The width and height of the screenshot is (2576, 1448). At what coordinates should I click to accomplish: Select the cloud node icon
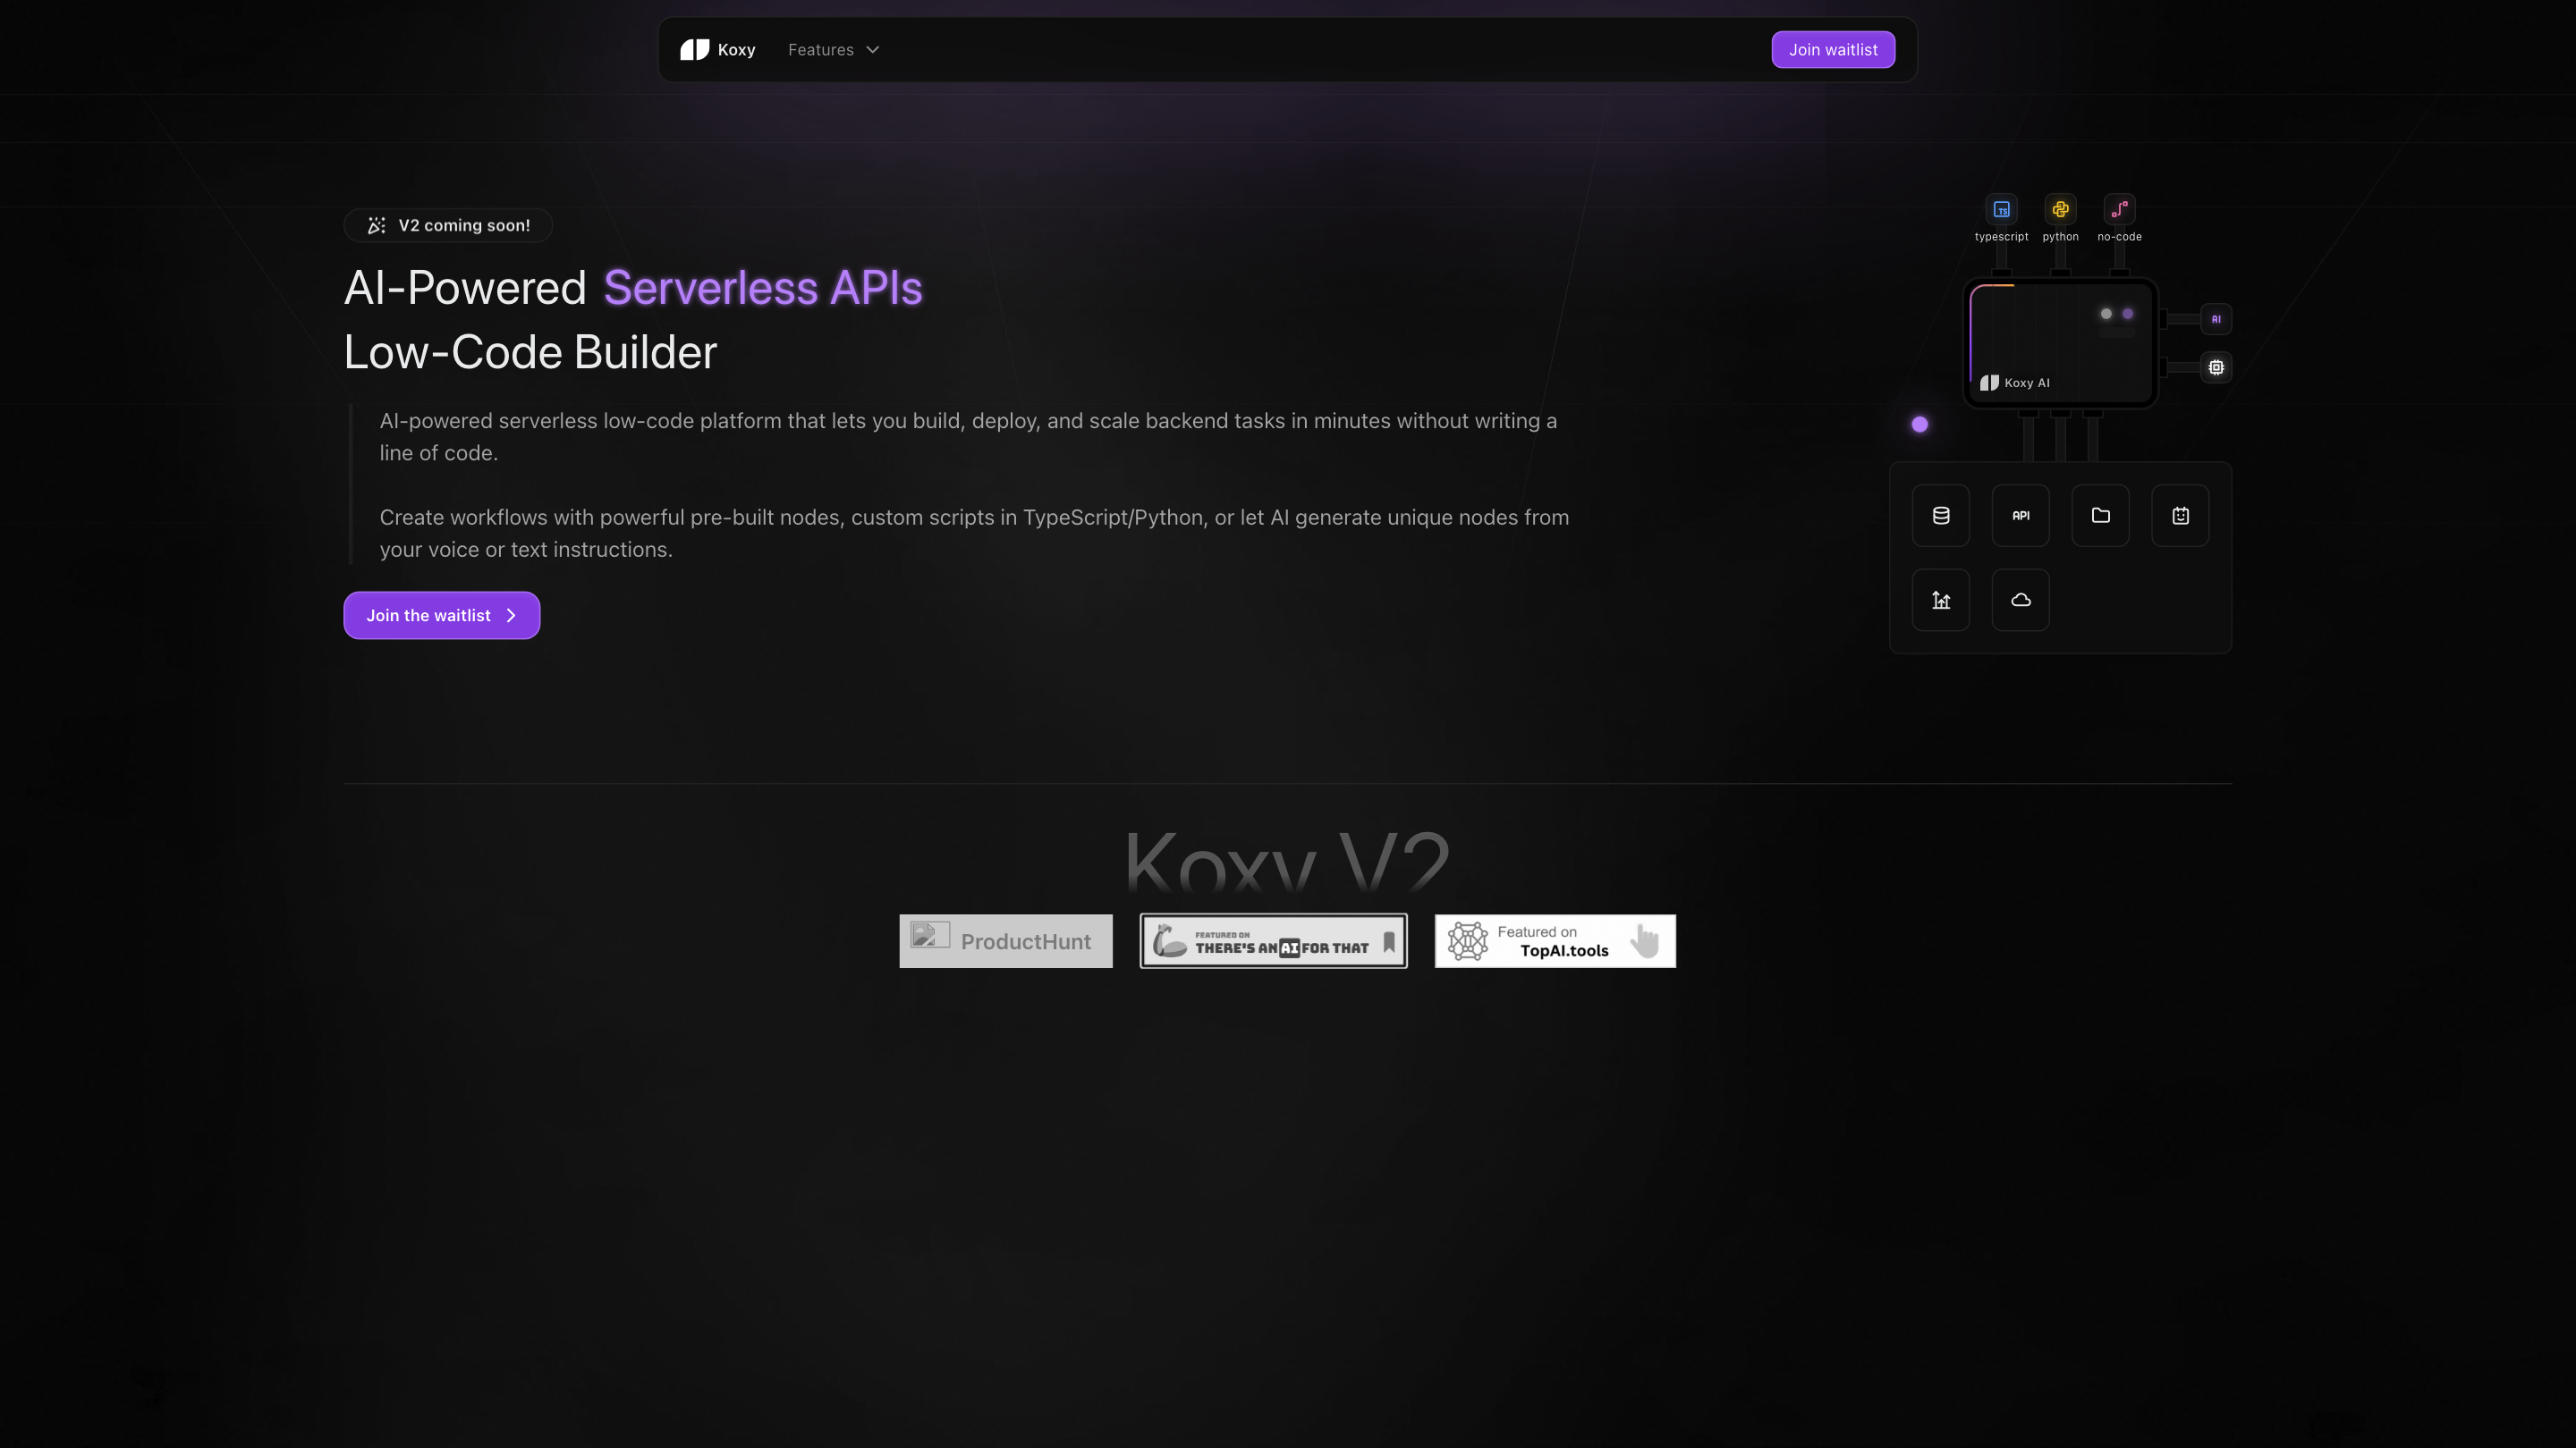click(x=2020, y=600)
